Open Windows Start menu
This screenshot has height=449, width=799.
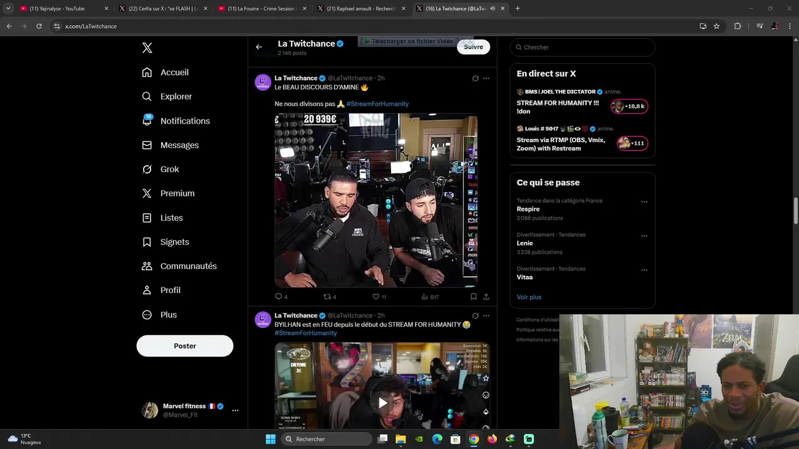tap(270, 439)
